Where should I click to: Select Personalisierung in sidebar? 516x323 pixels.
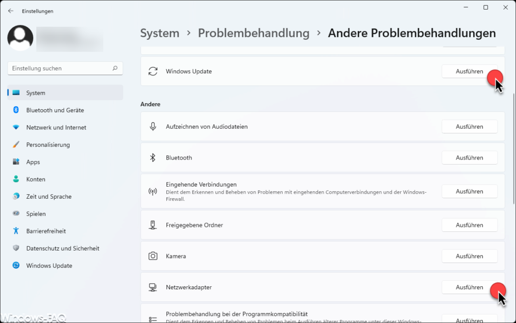(x=65, y=144)
